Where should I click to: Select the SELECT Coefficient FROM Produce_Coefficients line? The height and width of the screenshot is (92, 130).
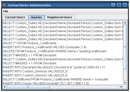click(56, 79)
